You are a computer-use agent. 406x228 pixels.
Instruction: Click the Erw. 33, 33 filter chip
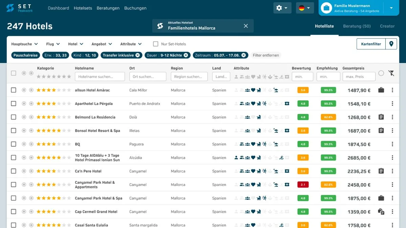[56, 55]
